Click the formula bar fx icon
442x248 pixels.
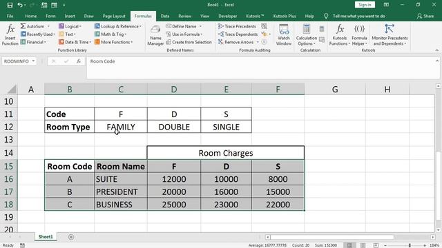(x=78, y=61)
